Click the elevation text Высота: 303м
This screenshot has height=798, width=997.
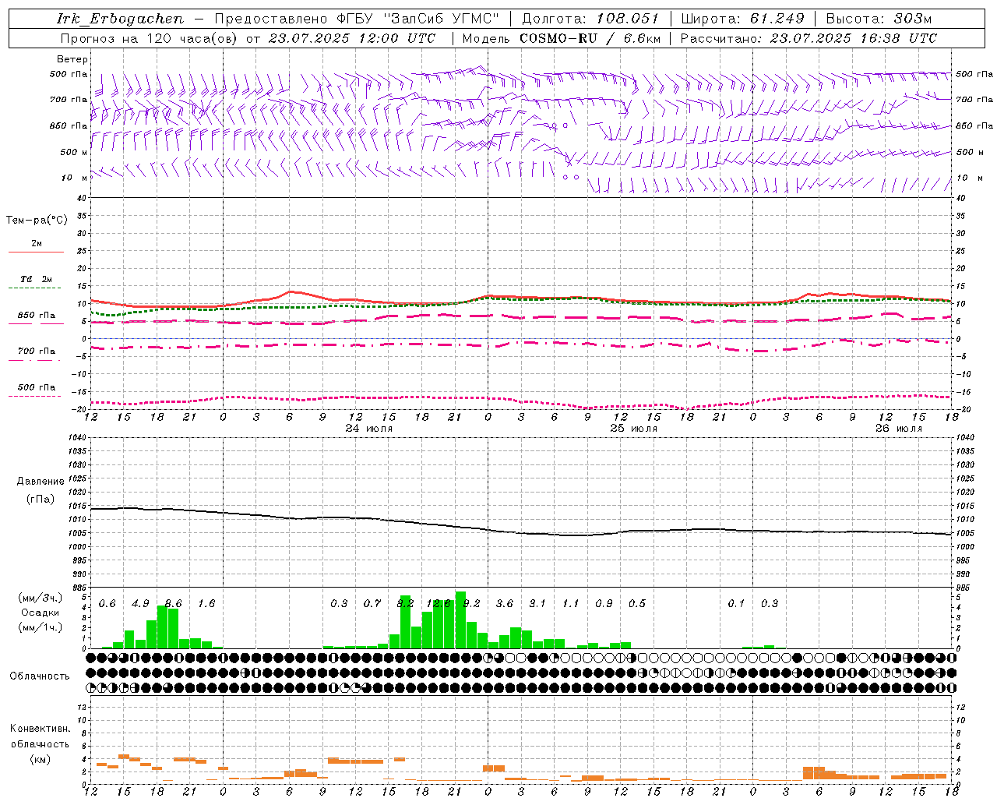879,19
